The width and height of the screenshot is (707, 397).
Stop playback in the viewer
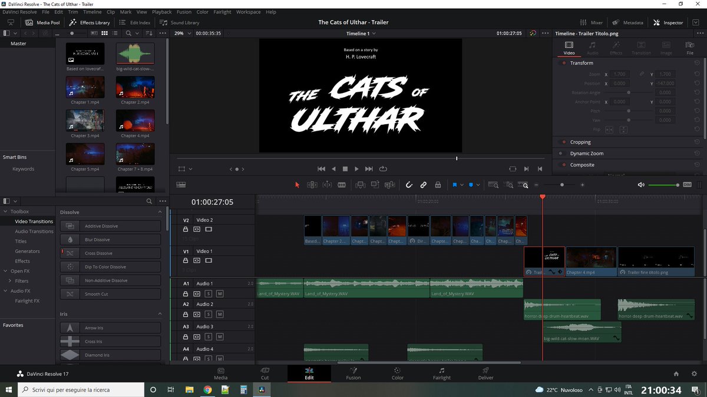pos(345,169)
